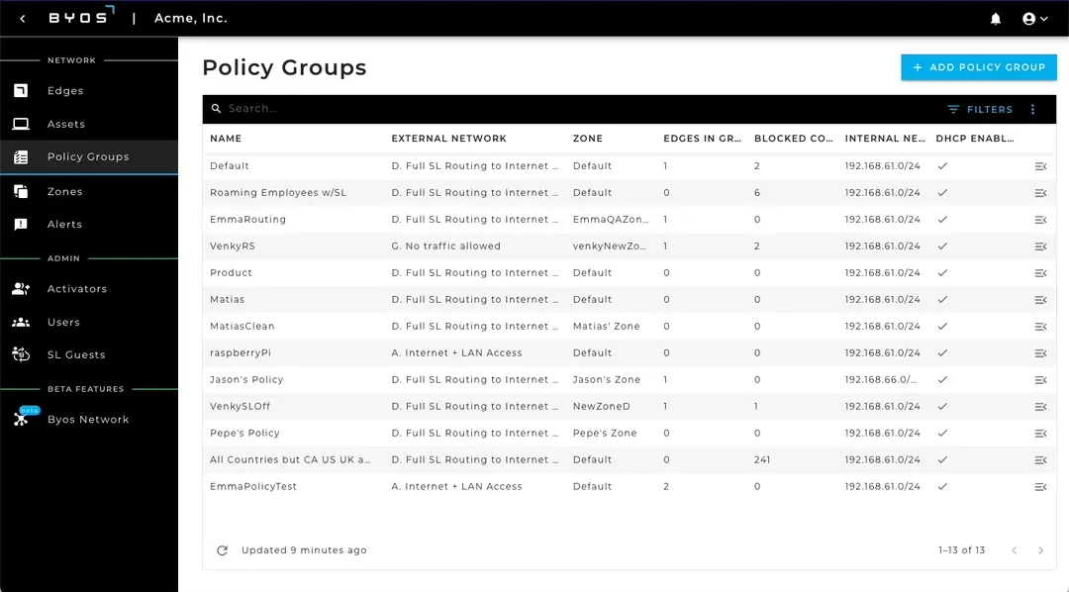
Task: Click the Edges sidebar icon
Action: (21, 91)
